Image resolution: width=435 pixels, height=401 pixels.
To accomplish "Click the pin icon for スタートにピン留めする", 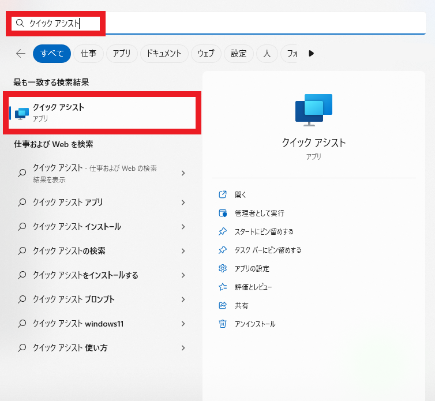I will click(x=223, y=231).
